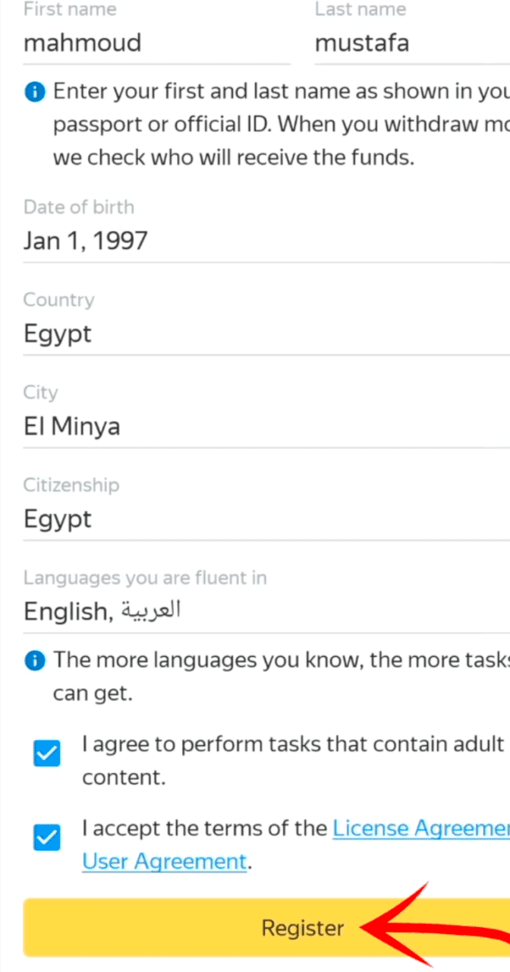Open the User Agreement link
The width and height of the screenshot is (510, 972).
(164, 861)
